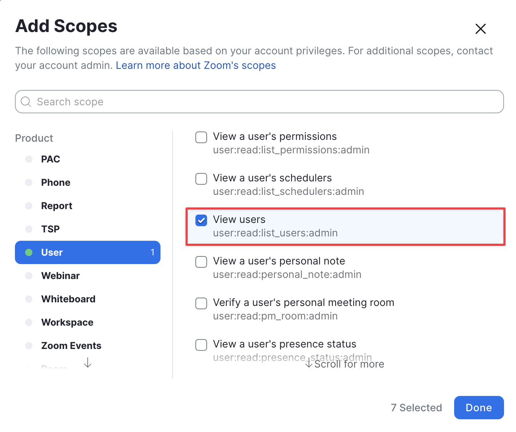This screenshot has height=432, width=516.
Task: Click the Done button
Action: [x=479, y=408]
